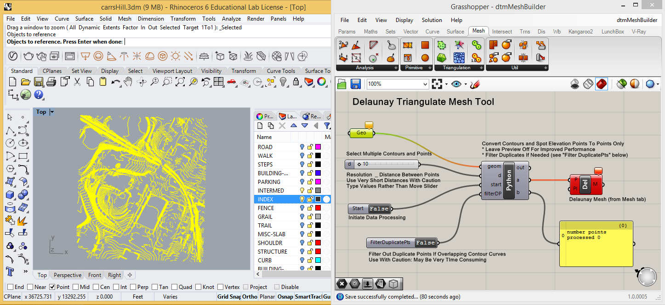Click the New file icon in Rhino toolbar
The image size is (665, 305).
pos(12,82)
